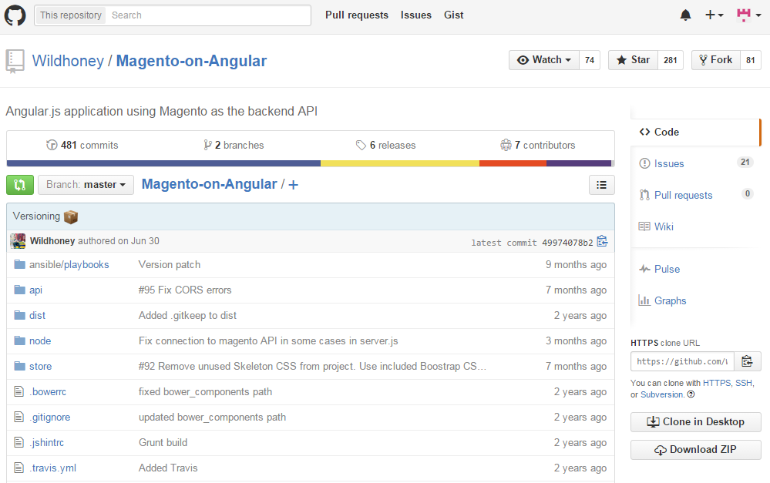Viewport: 770px width, 483px height.
Task: Expand the Watch dropdown button
Action: [x=544, y=60]
